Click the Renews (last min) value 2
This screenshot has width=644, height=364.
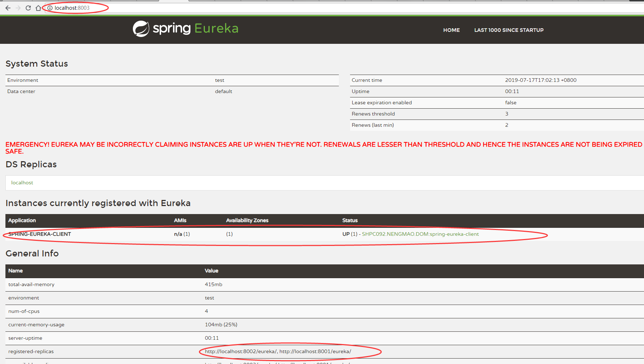[x=507, y=125]
